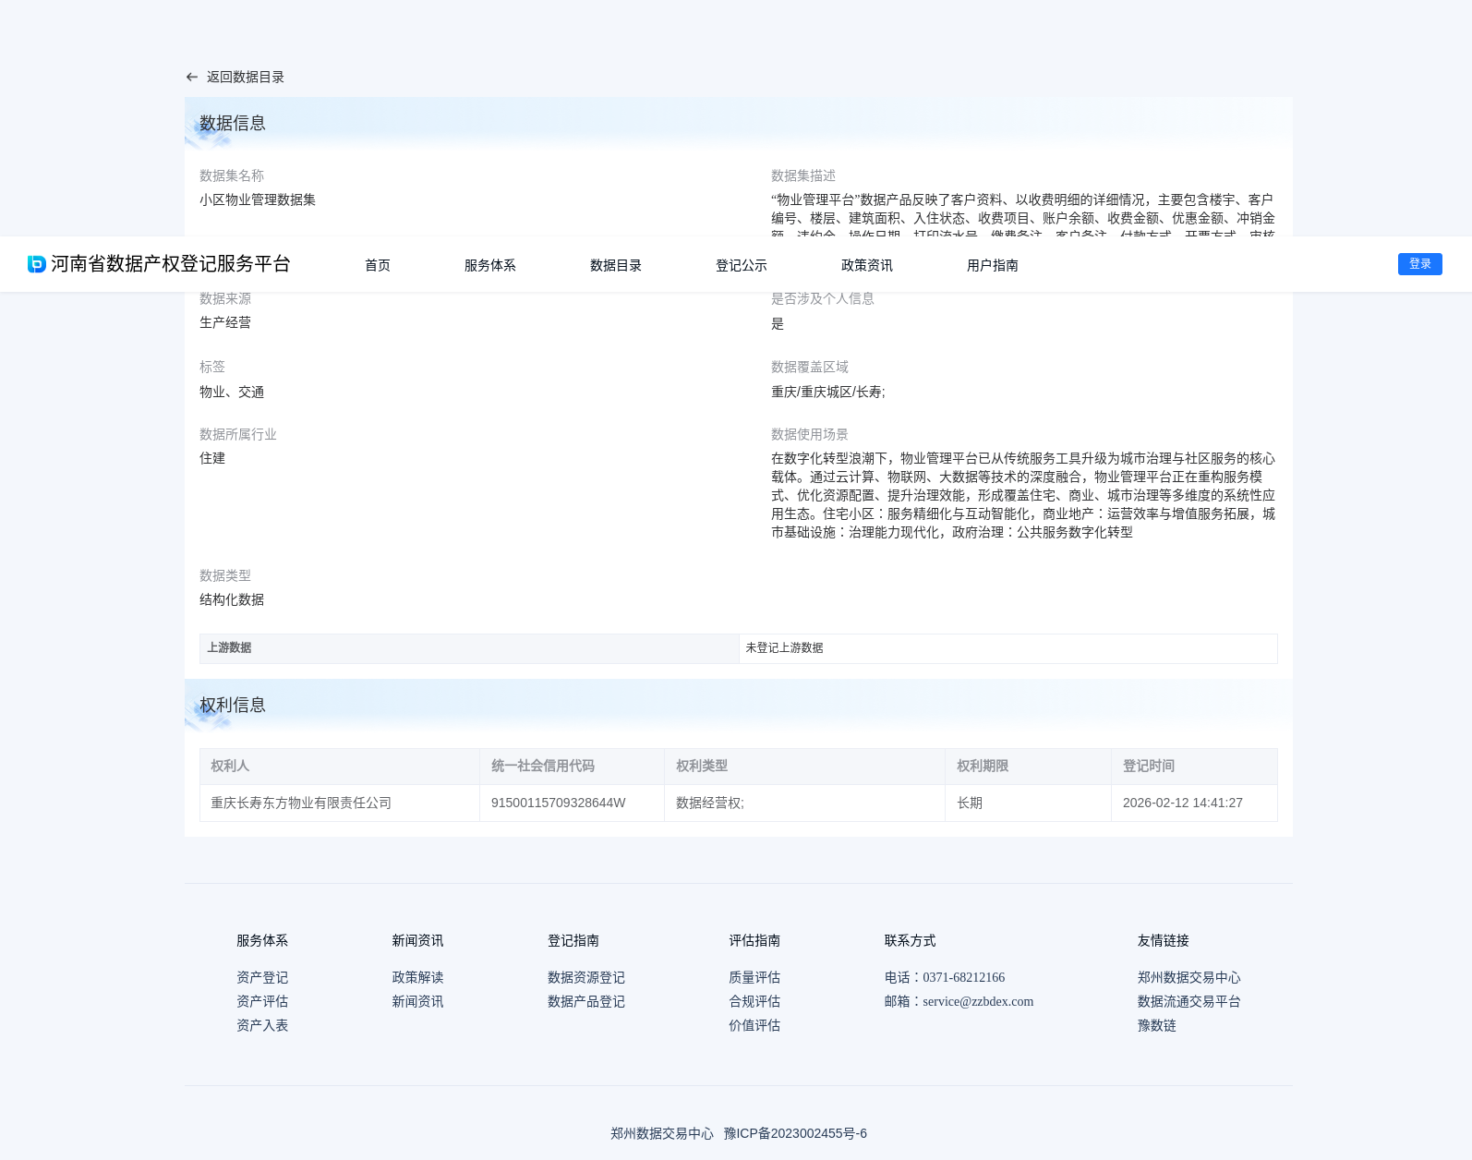Open friendly link 豫数链
The height and width of the screenshot is (1160, 1472).
tap(1157, 1025)
